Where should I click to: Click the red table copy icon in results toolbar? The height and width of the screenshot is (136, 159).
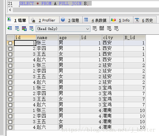pyautogui.click(x=24, y=28)
